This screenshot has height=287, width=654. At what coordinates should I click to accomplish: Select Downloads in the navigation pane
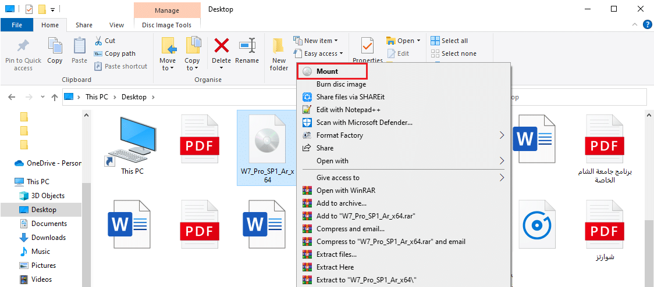tap(48, 238)
